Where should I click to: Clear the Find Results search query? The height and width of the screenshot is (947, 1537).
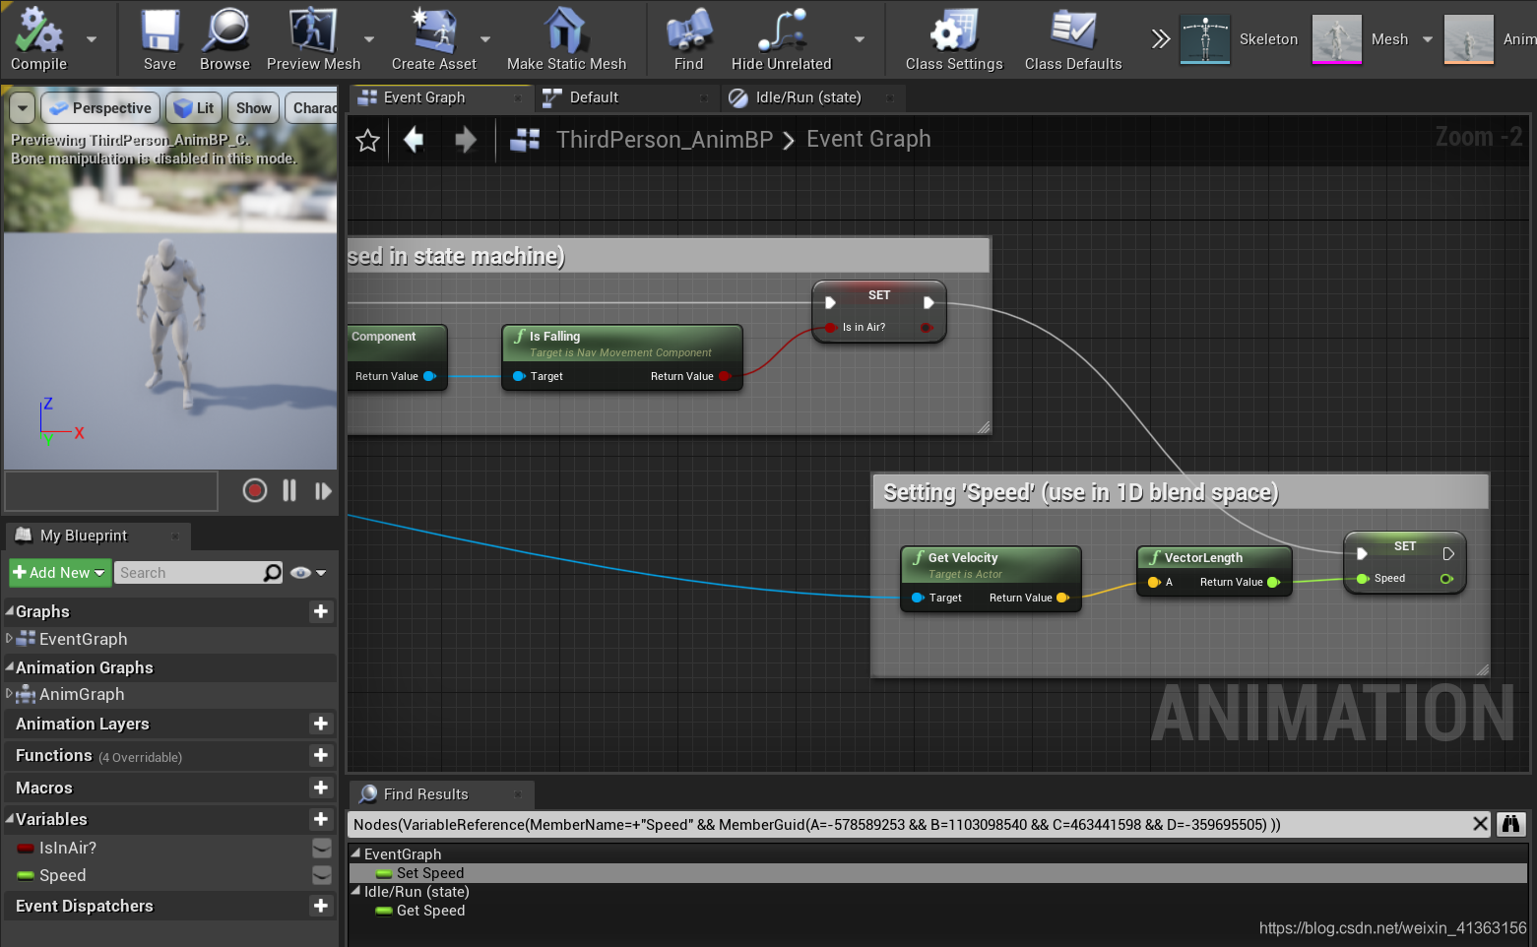coord(1480,824)
